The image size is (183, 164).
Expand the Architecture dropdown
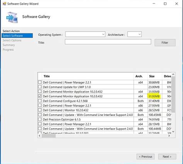coord(134,34)
